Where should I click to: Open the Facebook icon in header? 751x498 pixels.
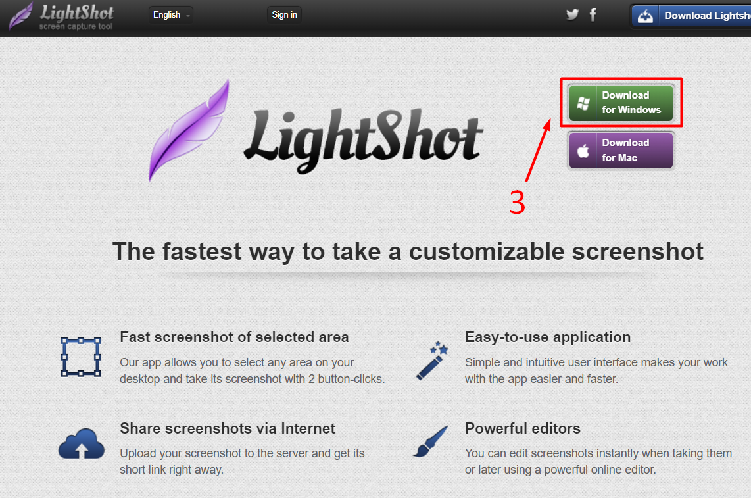[593, 15]
